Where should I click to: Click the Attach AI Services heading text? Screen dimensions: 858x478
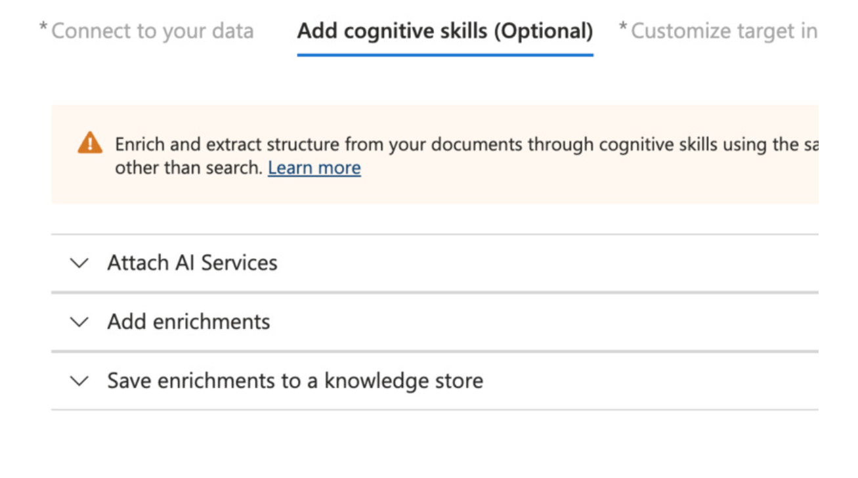(192, 263)
